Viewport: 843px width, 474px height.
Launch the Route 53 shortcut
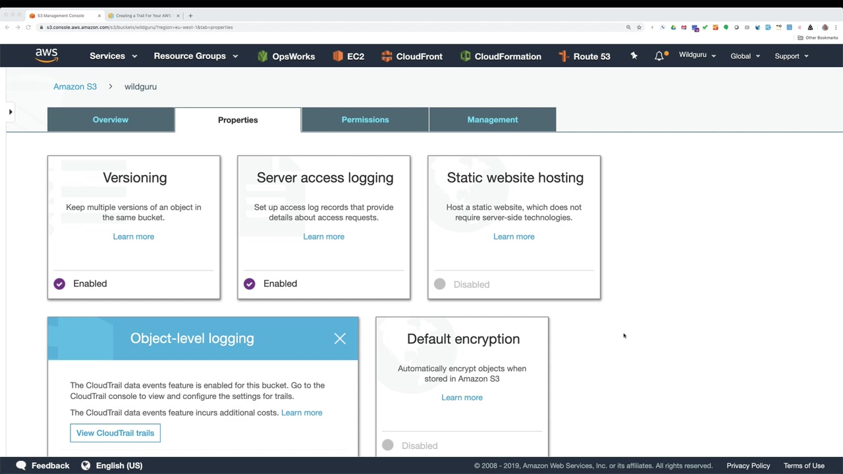(x=584, y=56)
